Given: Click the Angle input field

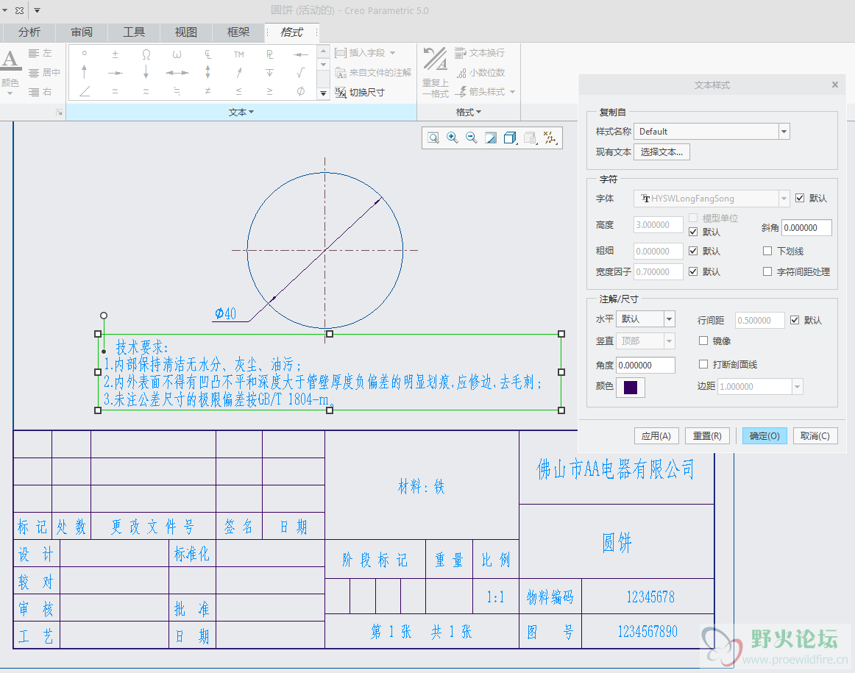Looking at the screenshot, I should click(645, 365).
